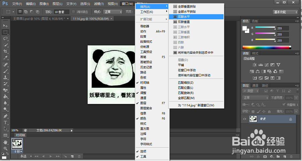Click 将所有内容合并到选项卡中
The image size is (302, 161).
click(x=196, y=53)
